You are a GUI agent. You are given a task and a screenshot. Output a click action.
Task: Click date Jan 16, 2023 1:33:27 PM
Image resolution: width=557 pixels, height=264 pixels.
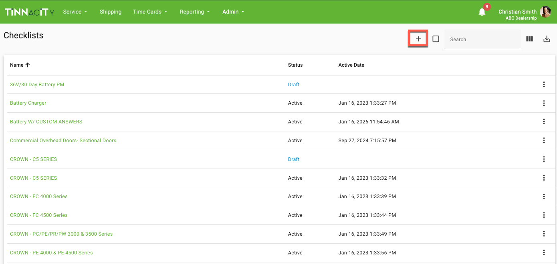(x=367, y=103)
